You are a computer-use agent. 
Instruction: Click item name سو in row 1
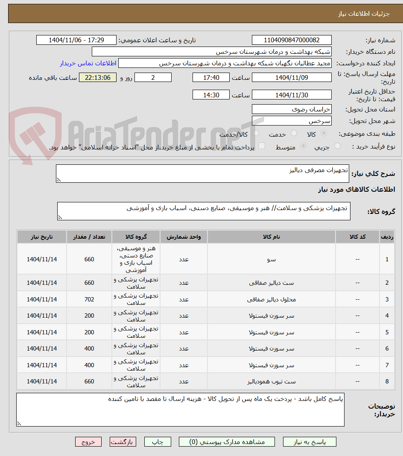pos(271,260)
